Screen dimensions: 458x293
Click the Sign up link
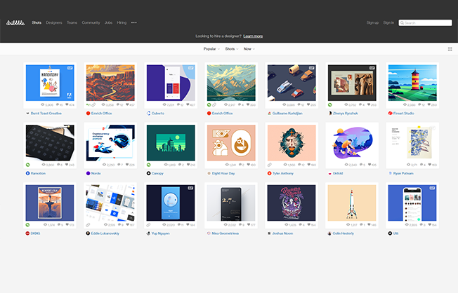[x=372, y=22]
